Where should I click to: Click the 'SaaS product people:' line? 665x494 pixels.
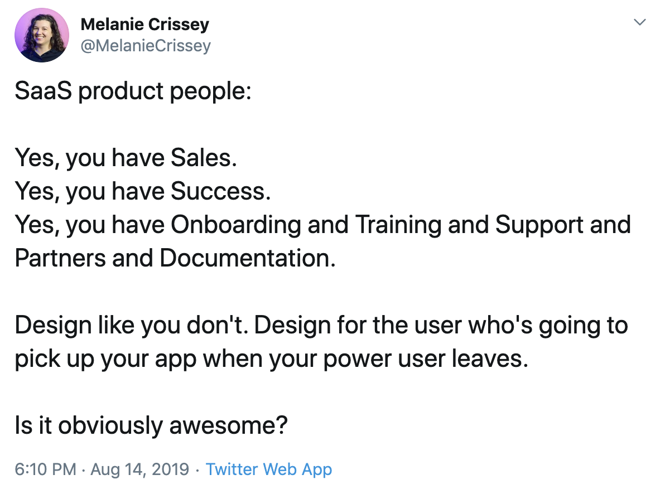point(133,91)
